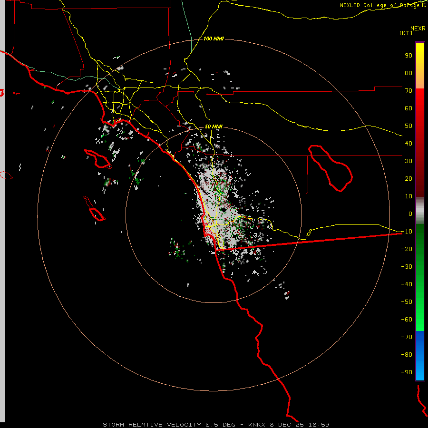The width and height of the screenshot is (428, 428).
Task: Click the 30 knot scale label
Action: click(x=409, y=161)
